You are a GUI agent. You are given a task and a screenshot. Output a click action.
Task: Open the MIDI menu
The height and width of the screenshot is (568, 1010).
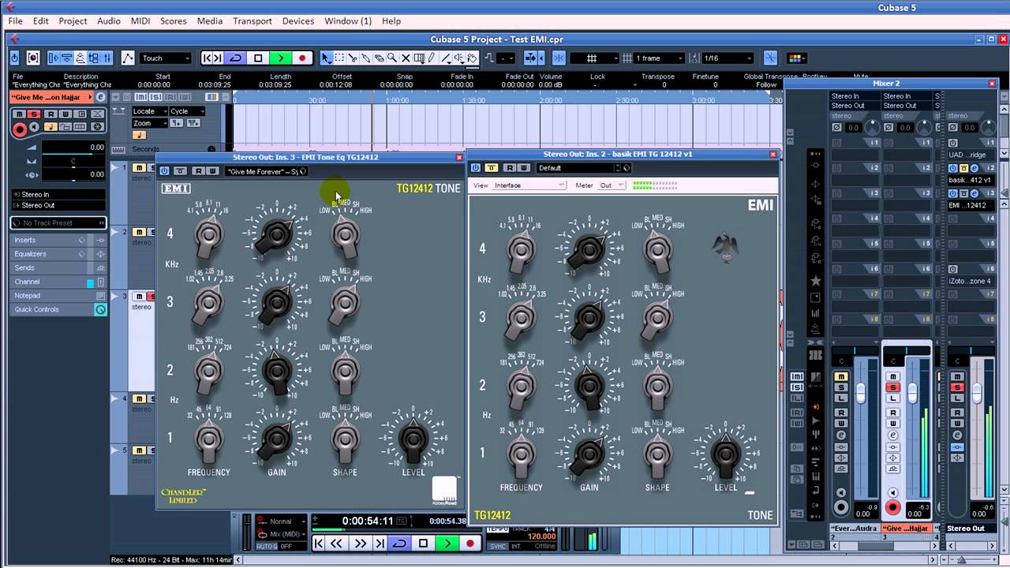click(x=140, y=21)
